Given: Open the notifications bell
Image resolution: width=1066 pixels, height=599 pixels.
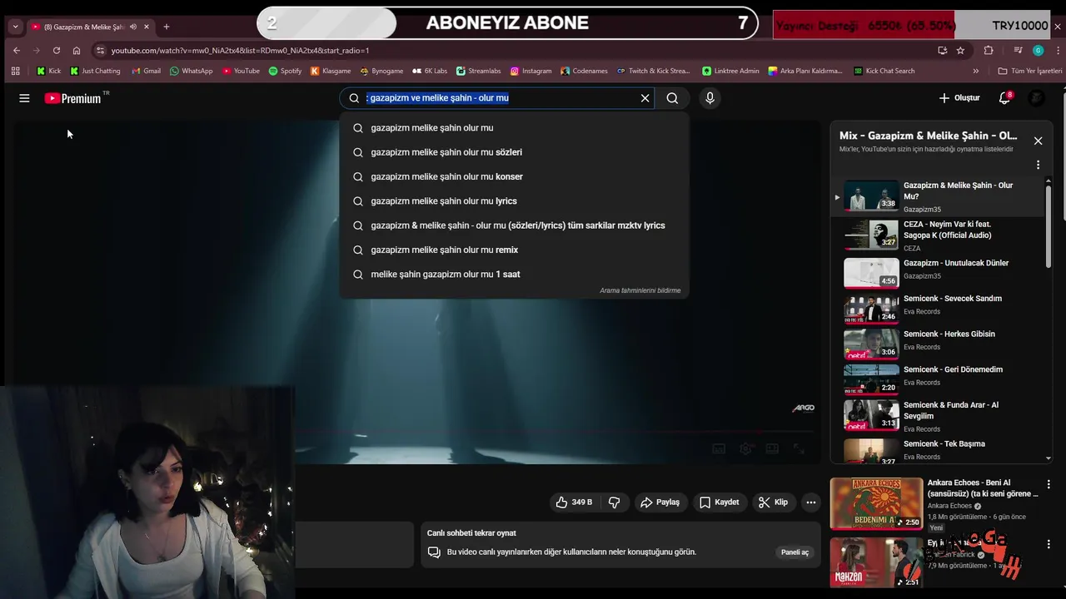Looking at the screenshot, I should point(1005,98).
